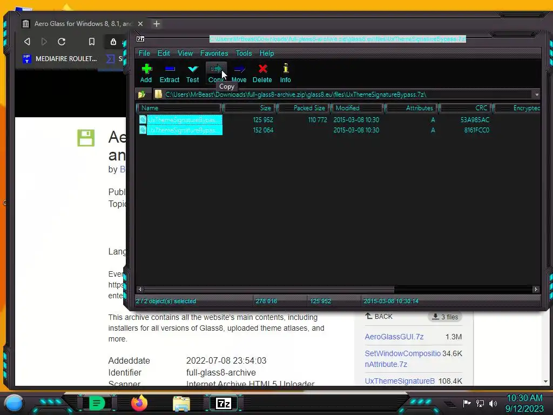Go up one folder level icon
The height and width of the screenshot is (415, 553).
[x=142, y=95]
